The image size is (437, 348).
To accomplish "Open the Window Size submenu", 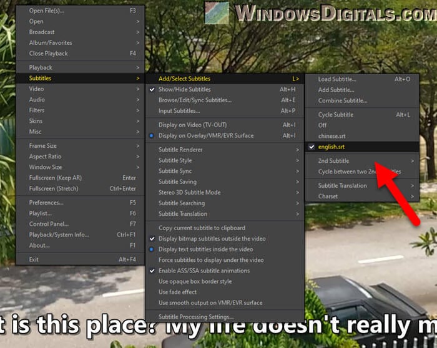I will point(81,167).
